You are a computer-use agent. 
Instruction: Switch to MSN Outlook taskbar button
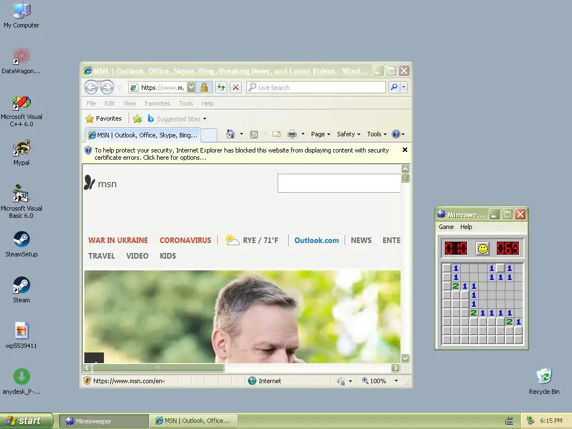pyautogui.click(x=194, y=421)
